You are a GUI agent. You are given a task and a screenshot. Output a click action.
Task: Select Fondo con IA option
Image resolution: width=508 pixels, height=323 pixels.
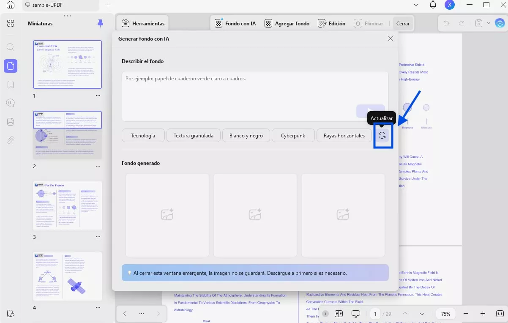[235, 23]
